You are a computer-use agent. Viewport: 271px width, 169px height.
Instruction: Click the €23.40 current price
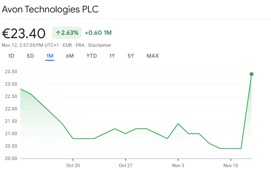24,33
